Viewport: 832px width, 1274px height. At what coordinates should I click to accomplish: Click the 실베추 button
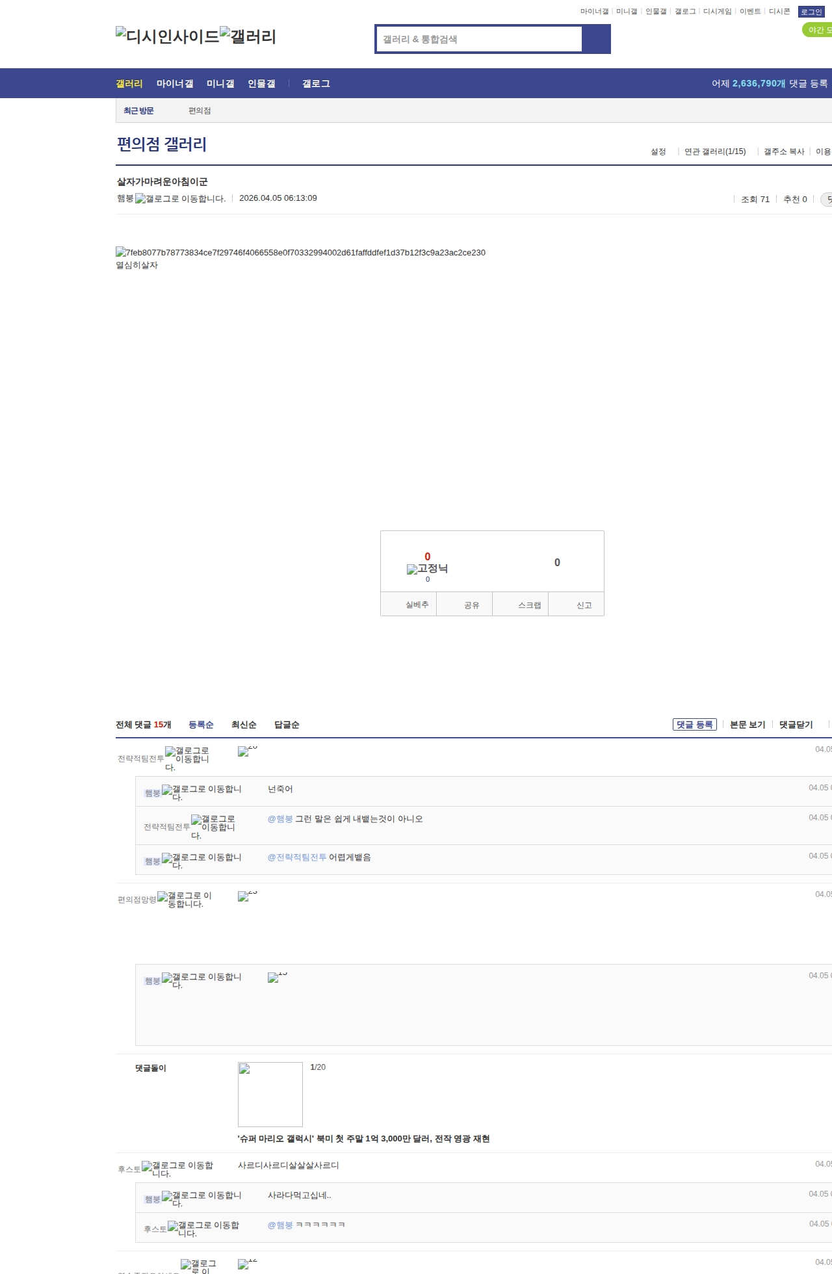(x=409, y=604)
